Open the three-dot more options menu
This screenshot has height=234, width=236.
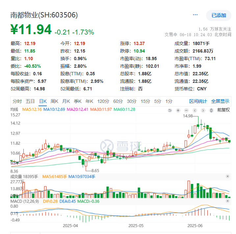pos(195,15)
